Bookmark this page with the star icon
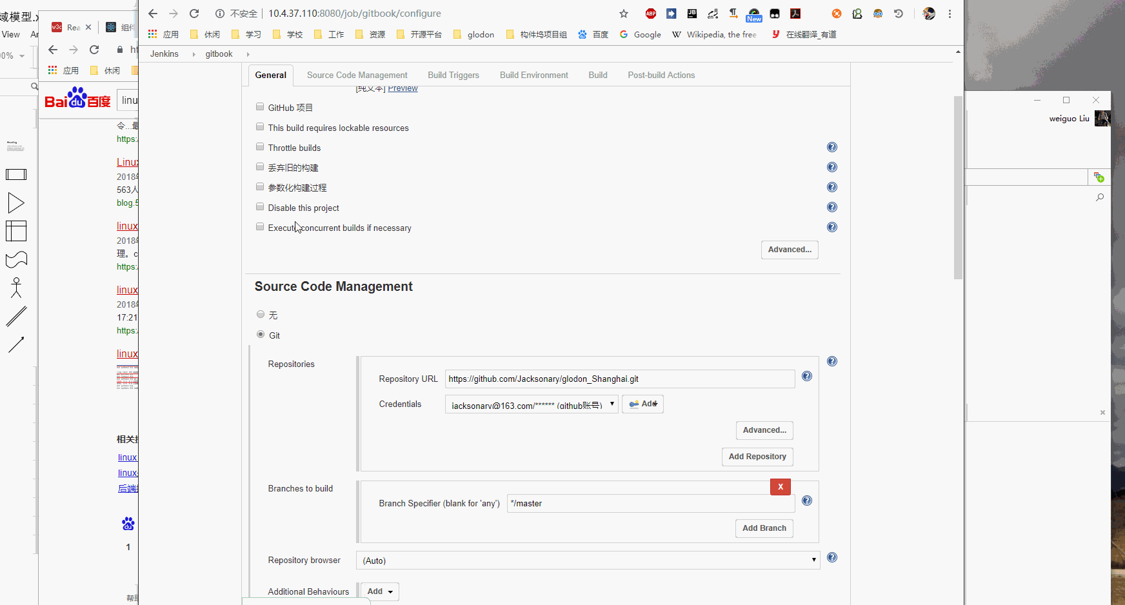 623,14
